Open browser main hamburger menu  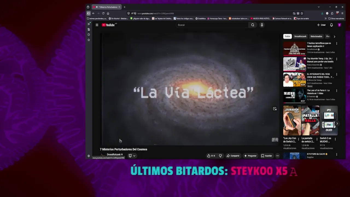[342, 13]
